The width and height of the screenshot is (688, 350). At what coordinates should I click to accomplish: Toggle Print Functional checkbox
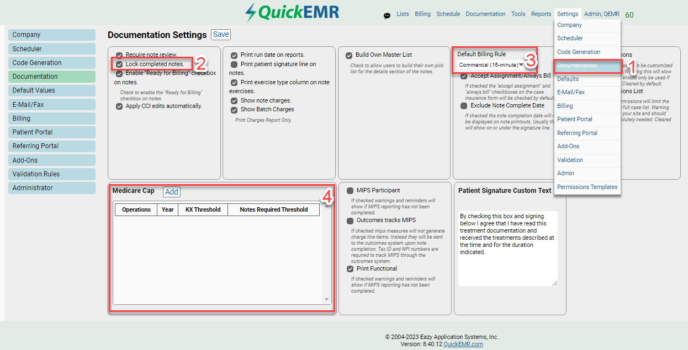coord(350,269)
